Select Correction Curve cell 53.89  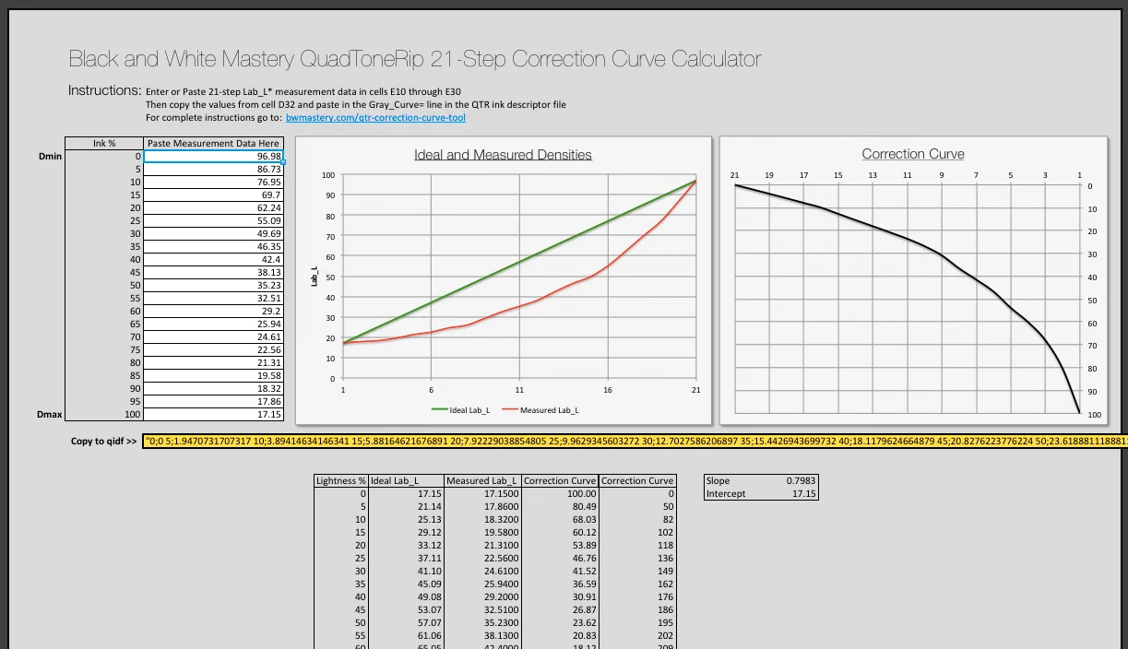[561, 546]
